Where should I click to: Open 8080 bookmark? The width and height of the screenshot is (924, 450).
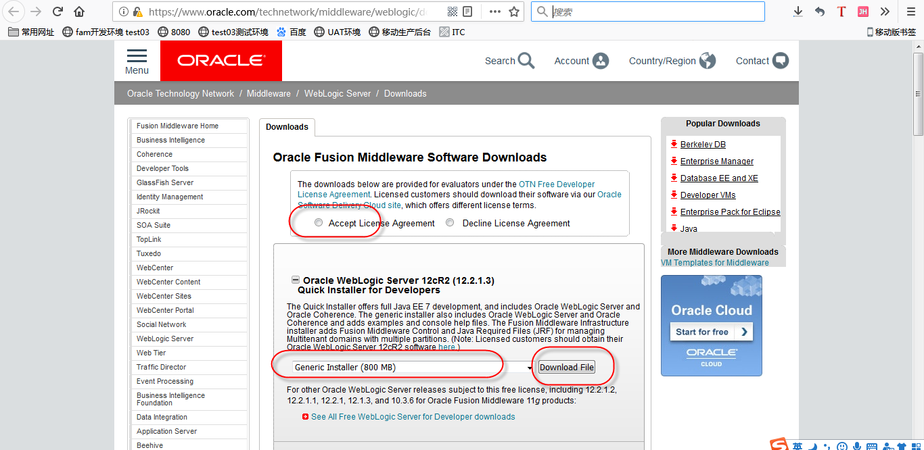tap(174, 32)
